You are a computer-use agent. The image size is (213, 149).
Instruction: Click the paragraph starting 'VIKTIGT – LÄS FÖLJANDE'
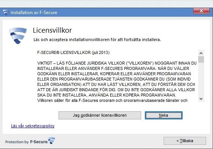tap(117, 79)
